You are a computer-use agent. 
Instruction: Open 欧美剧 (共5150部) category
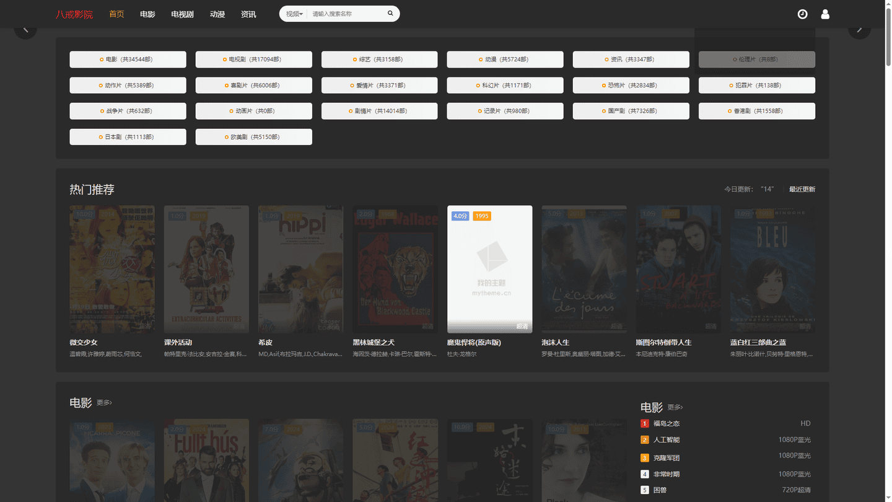point(253,137)
